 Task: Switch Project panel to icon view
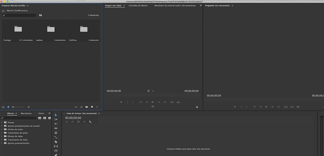(x=8, y=107)
